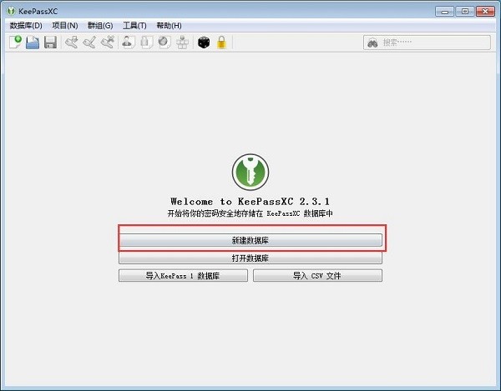Focus the 搜索 search field
This screenshot has width=501, height=391.
[x=427, y=43]
